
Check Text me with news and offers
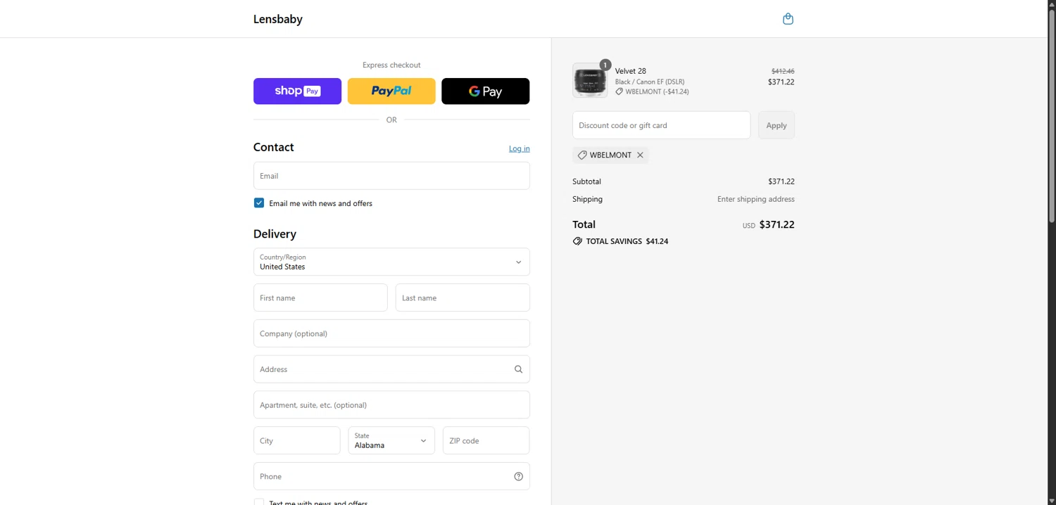coord(259,502)
